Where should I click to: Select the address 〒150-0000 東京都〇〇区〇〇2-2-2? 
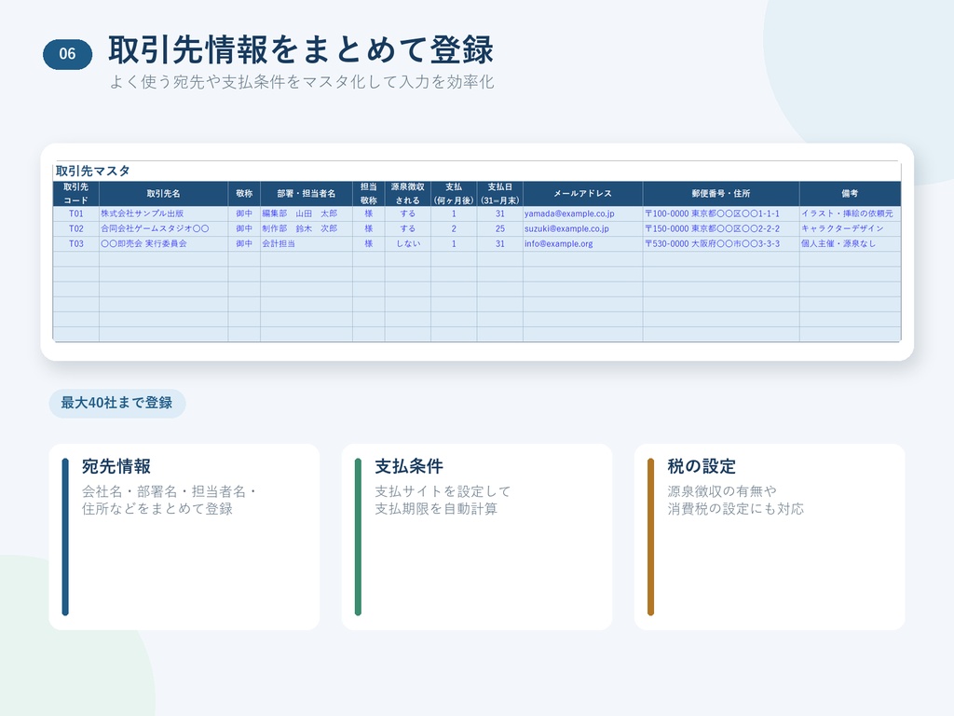721,229
